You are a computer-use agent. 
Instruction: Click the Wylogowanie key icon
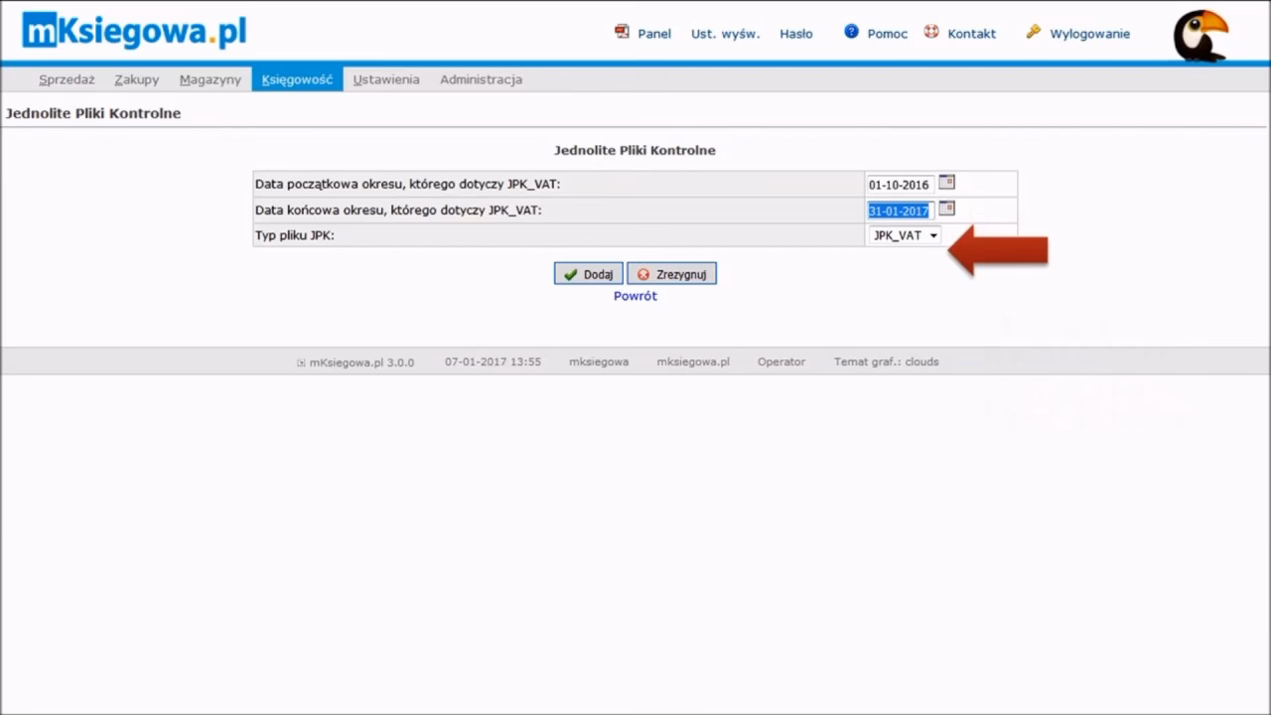(x=1034, y=32)
